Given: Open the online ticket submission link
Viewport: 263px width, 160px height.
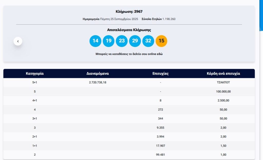Looking at the screenshot, I should (129, 54).
